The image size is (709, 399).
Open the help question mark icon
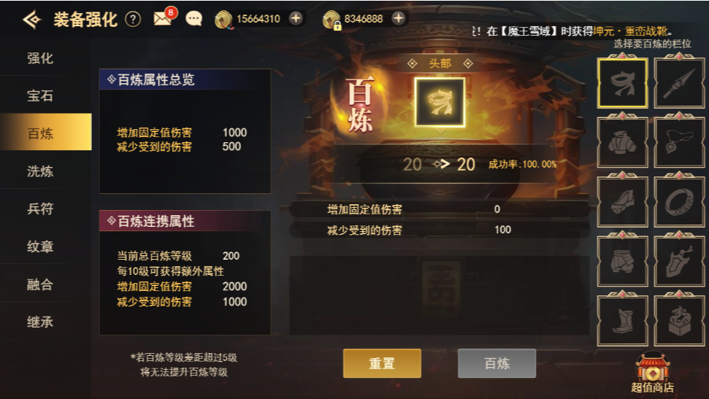132,19
